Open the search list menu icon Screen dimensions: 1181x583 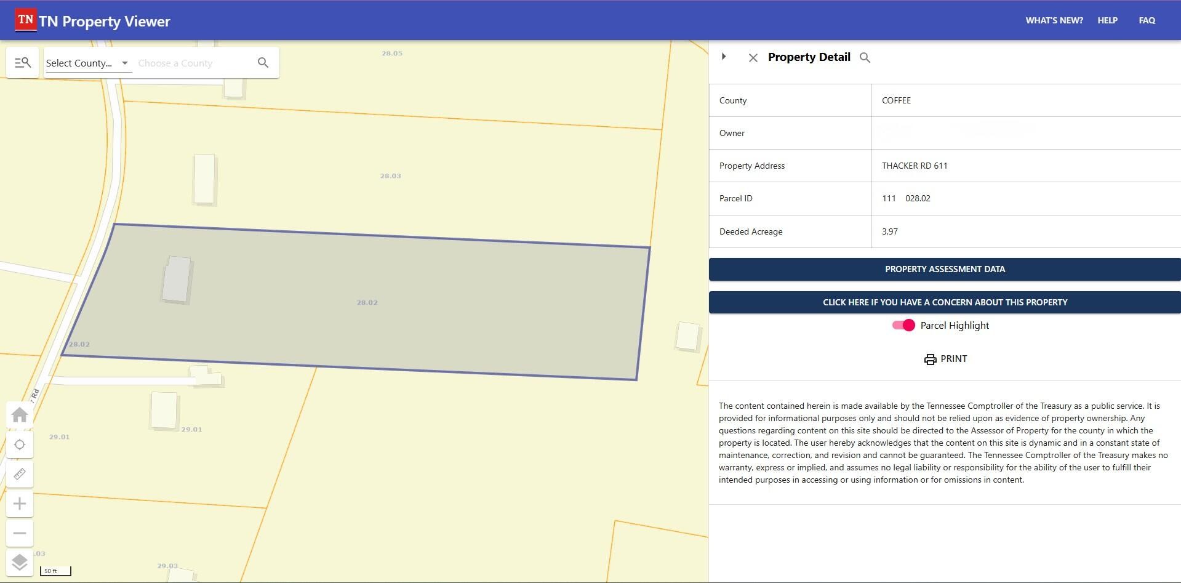click(23, 63)
